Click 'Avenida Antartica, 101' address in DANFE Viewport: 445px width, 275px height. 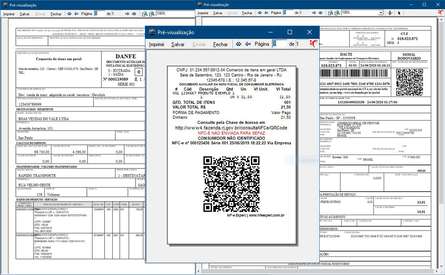click(36, 128)
